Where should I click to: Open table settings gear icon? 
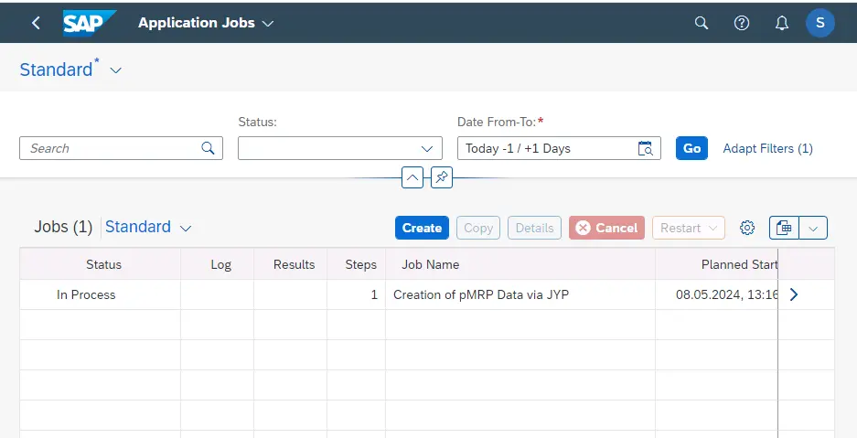click(x=747, y=228)
